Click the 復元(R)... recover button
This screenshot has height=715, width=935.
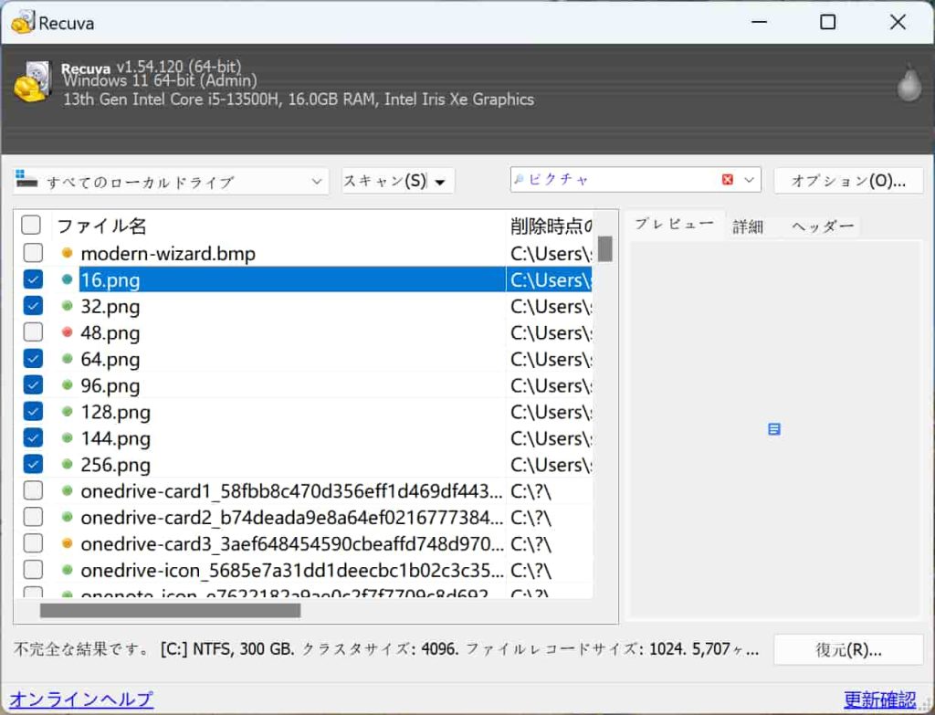tap(848, 649)
